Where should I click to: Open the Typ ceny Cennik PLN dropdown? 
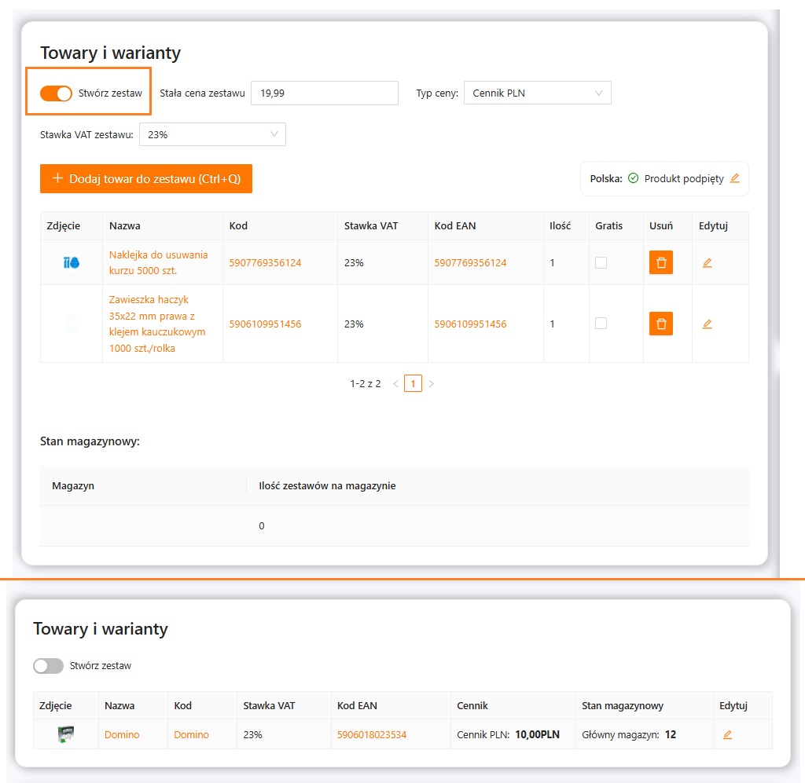coord(537,93)
